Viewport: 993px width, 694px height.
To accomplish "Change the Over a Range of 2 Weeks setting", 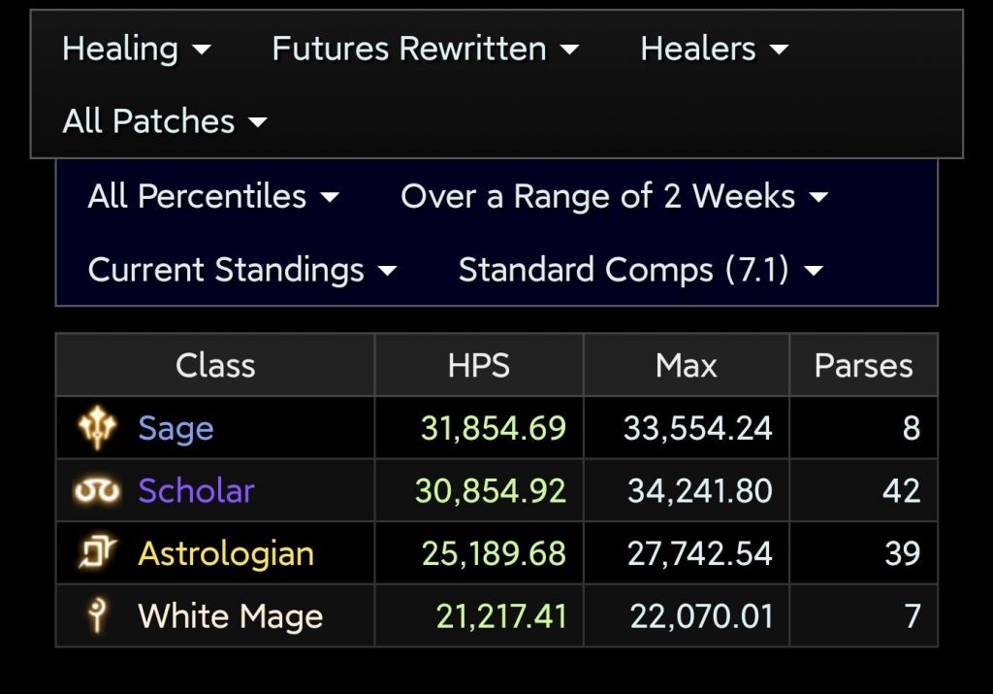I will [614, 196].
